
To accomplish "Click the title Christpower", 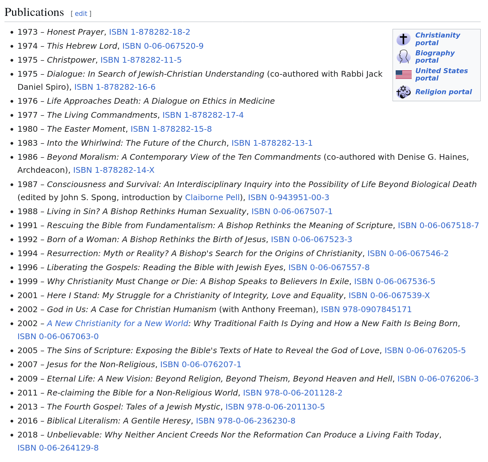I will coord(71,60).
